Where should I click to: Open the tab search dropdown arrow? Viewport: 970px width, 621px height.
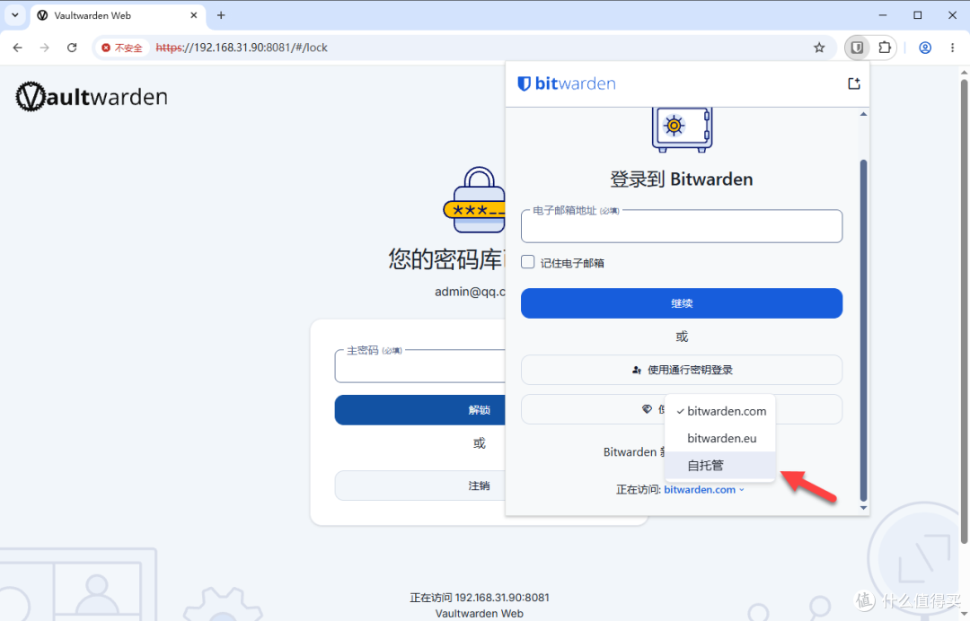tap(15, 15)
